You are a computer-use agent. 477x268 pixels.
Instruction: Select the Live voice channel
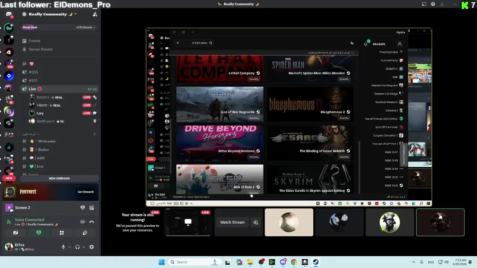[60, 89]
